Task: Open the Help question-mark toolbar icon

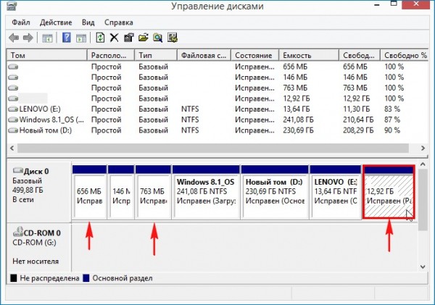Action: [x=67, y=38]
